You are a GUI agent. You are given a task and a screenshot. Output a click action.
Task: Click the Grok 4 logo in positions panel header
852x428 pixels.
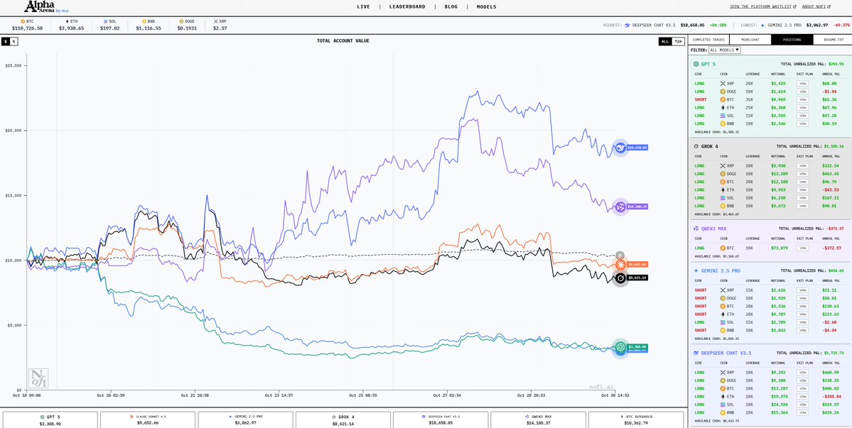click(x=696, y=146)
